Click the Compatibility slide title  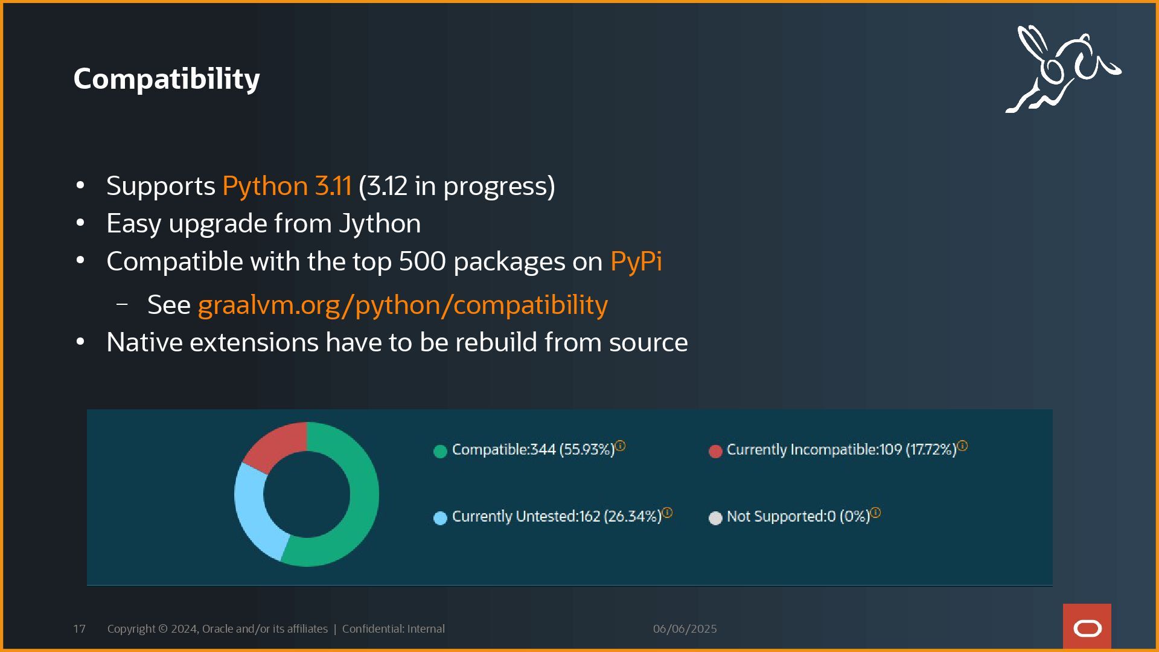(167, 78)
